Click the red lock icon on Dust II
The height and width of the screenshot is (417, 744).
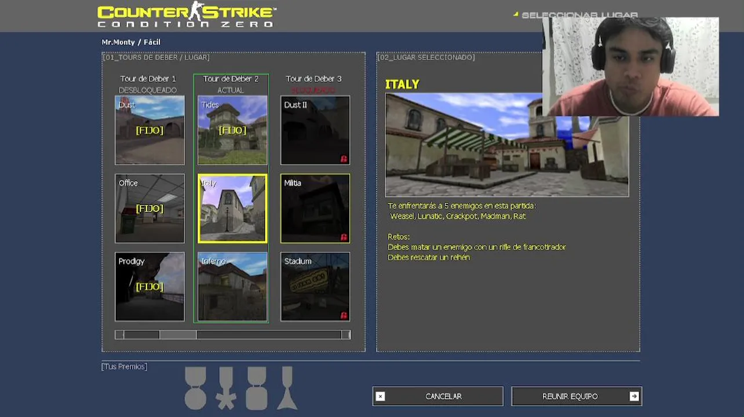point(344,159)
